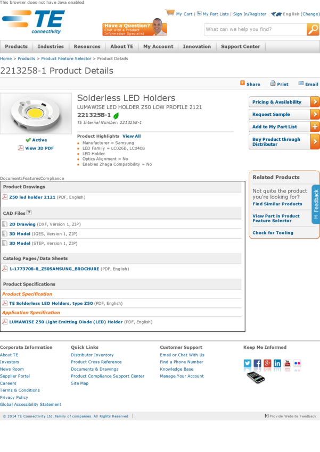
Task: Click the file icon beside 3D Model STEP
Action: coord(5,243)
